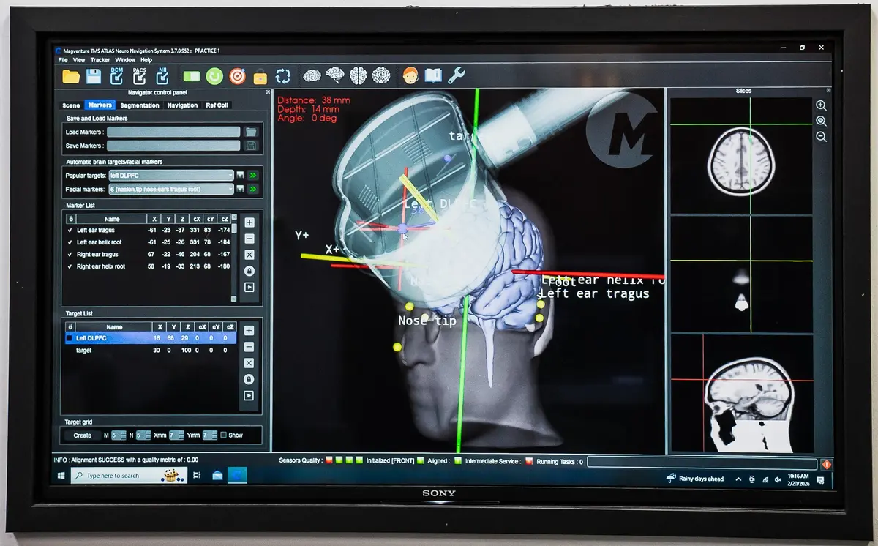Open the PACS import icon
Screen dimensions: 878x546
point(140,75)
